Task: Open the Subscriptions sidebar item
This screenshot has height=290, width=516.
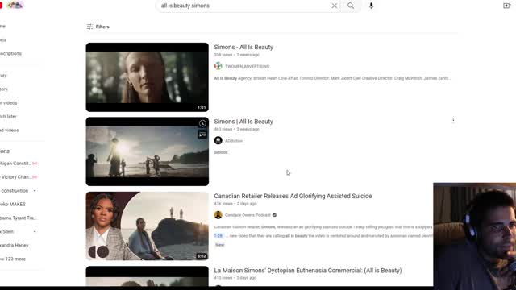Action: 10,54
